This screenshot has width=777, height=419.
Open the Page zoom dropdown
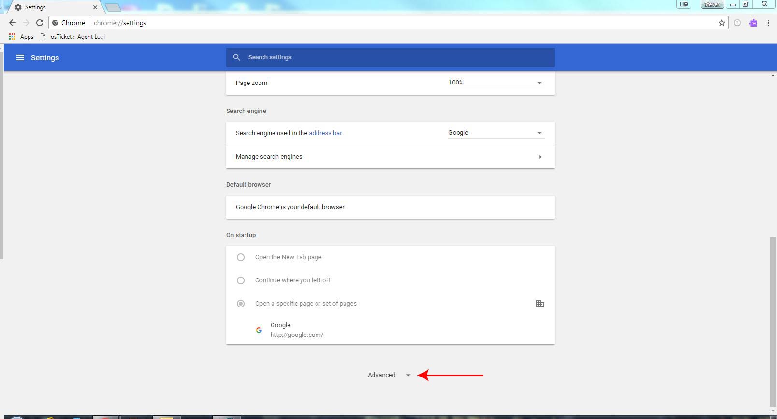(x=496, y=83)
